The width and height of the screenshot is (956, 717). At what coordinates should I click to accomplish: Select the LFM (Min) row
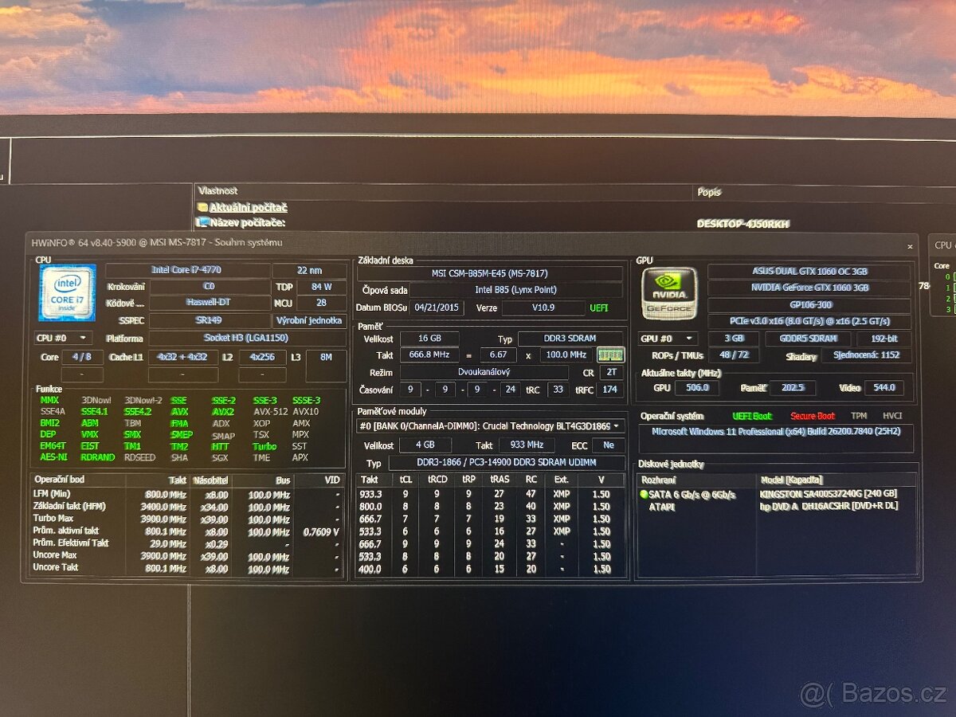click(188, 494)
